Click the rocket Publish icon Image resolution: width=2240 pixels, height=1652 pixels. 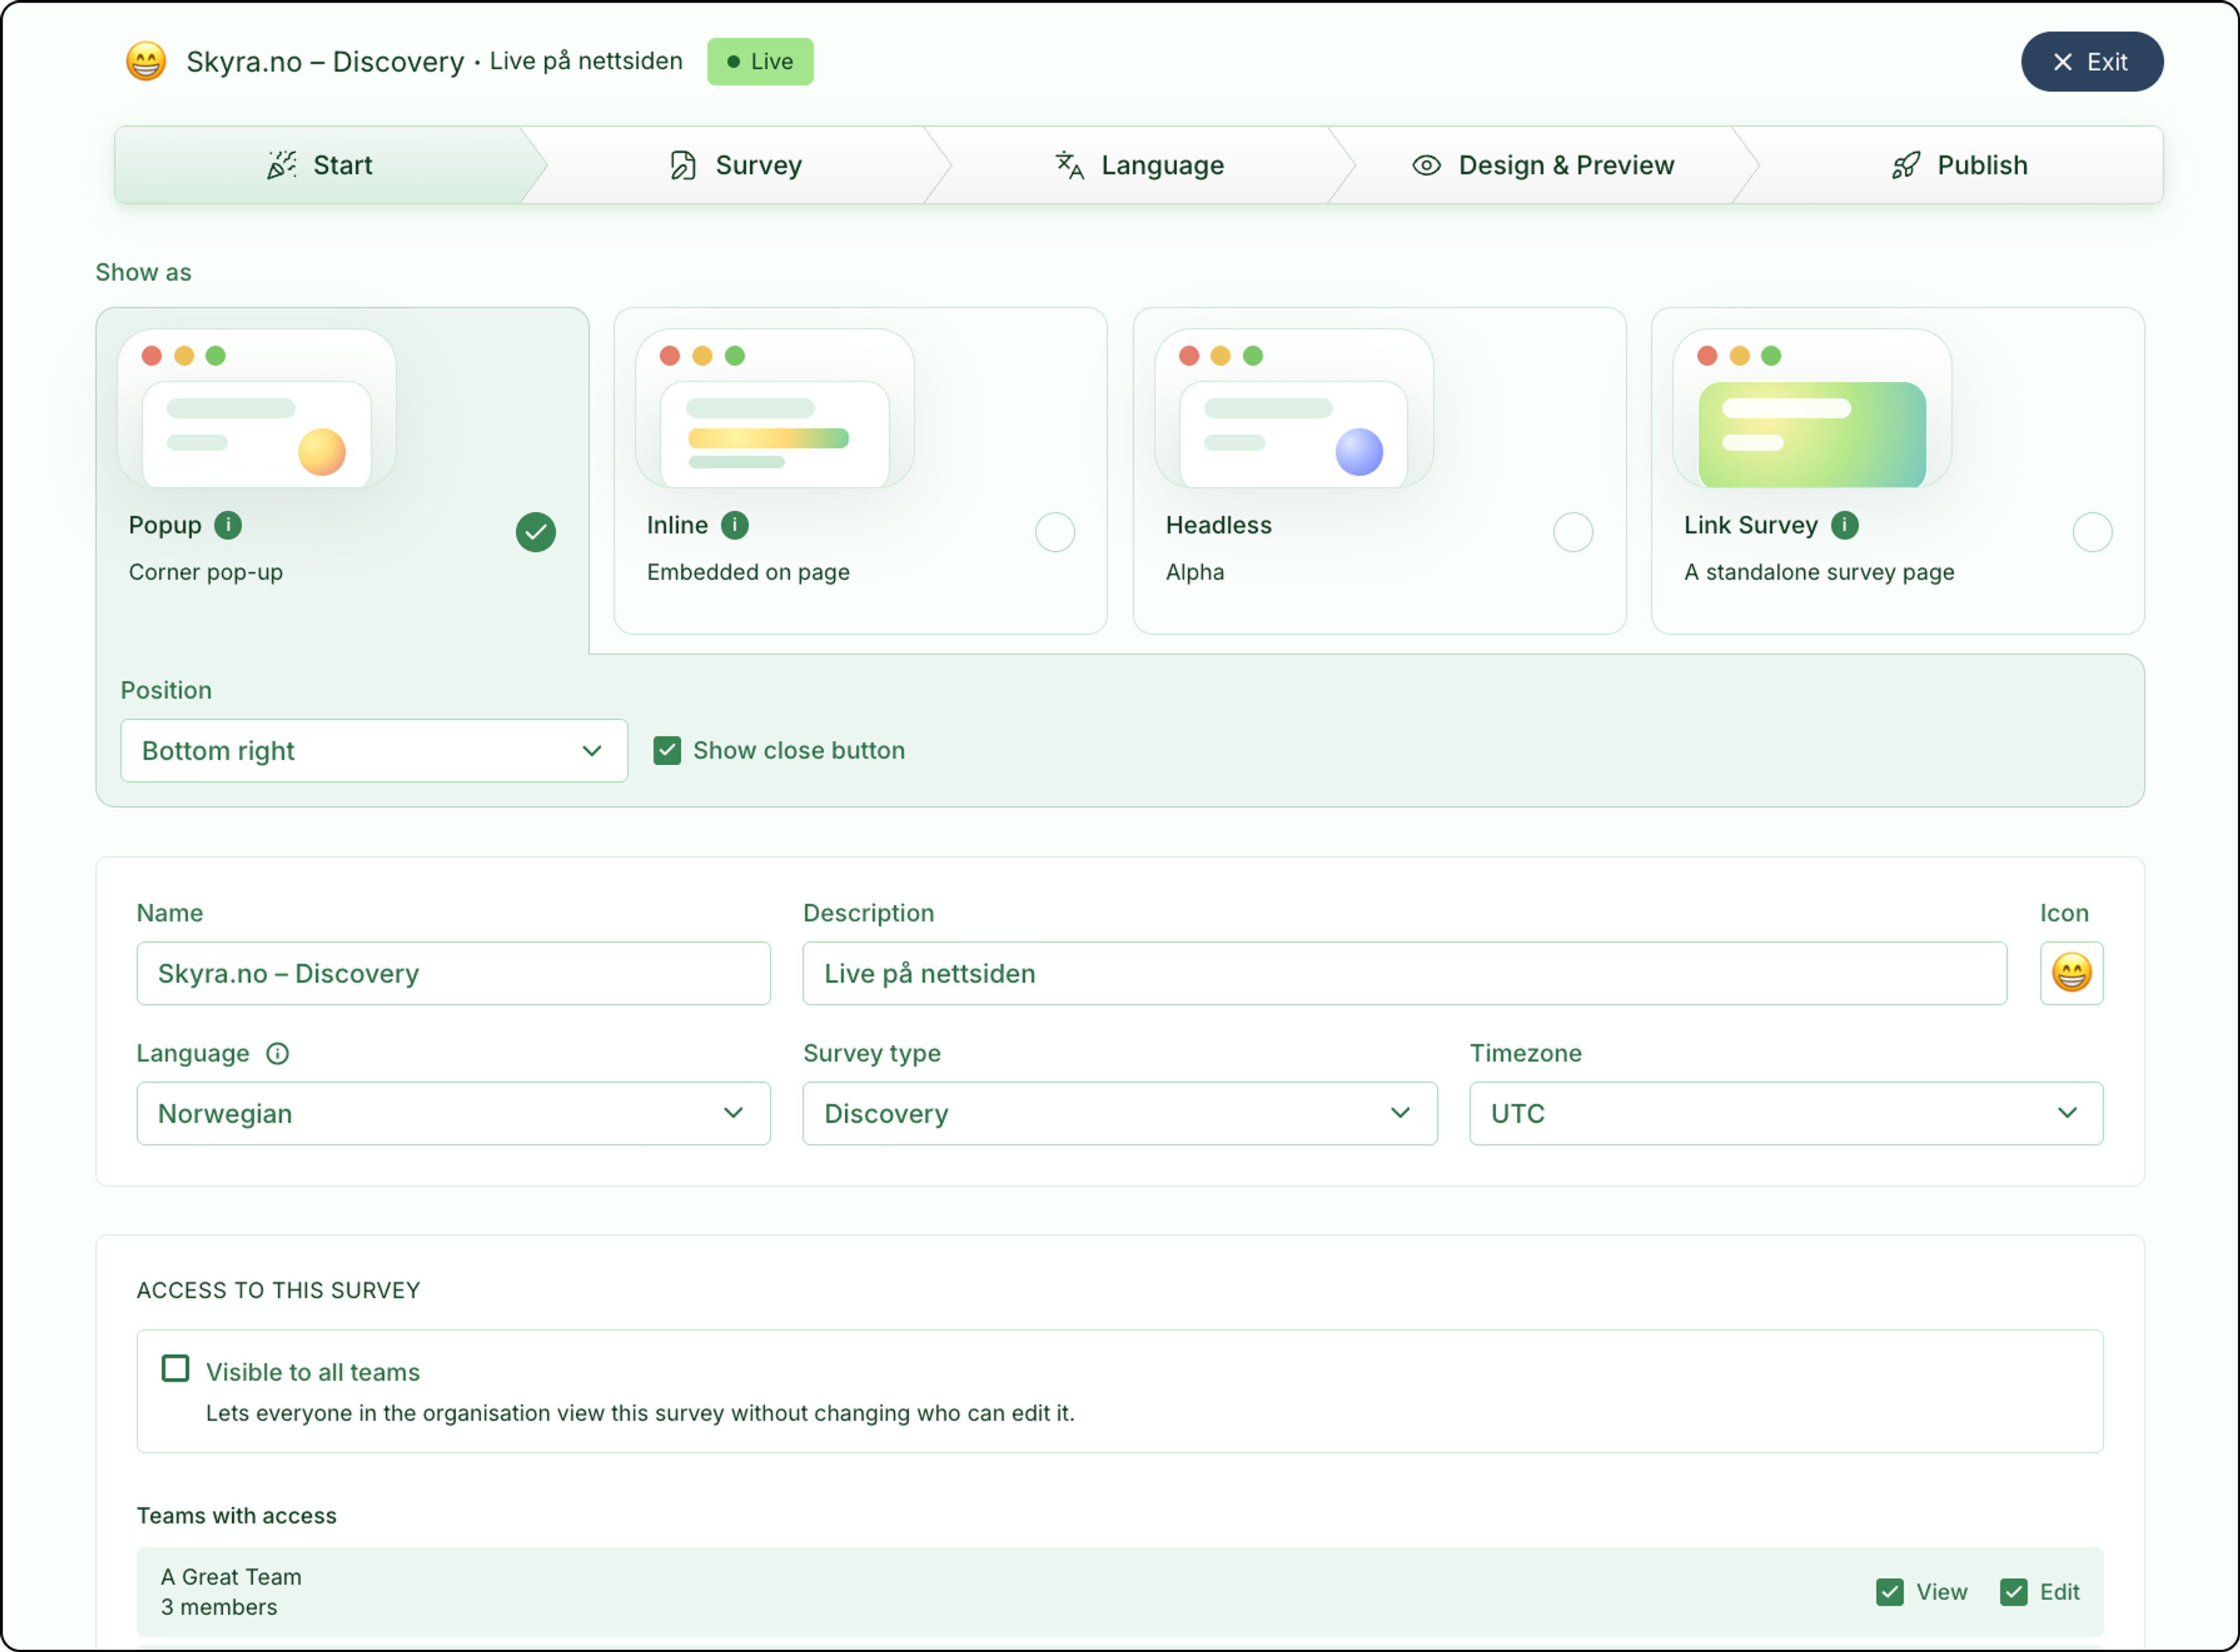pyautogui.click(x=1905, y=165)
